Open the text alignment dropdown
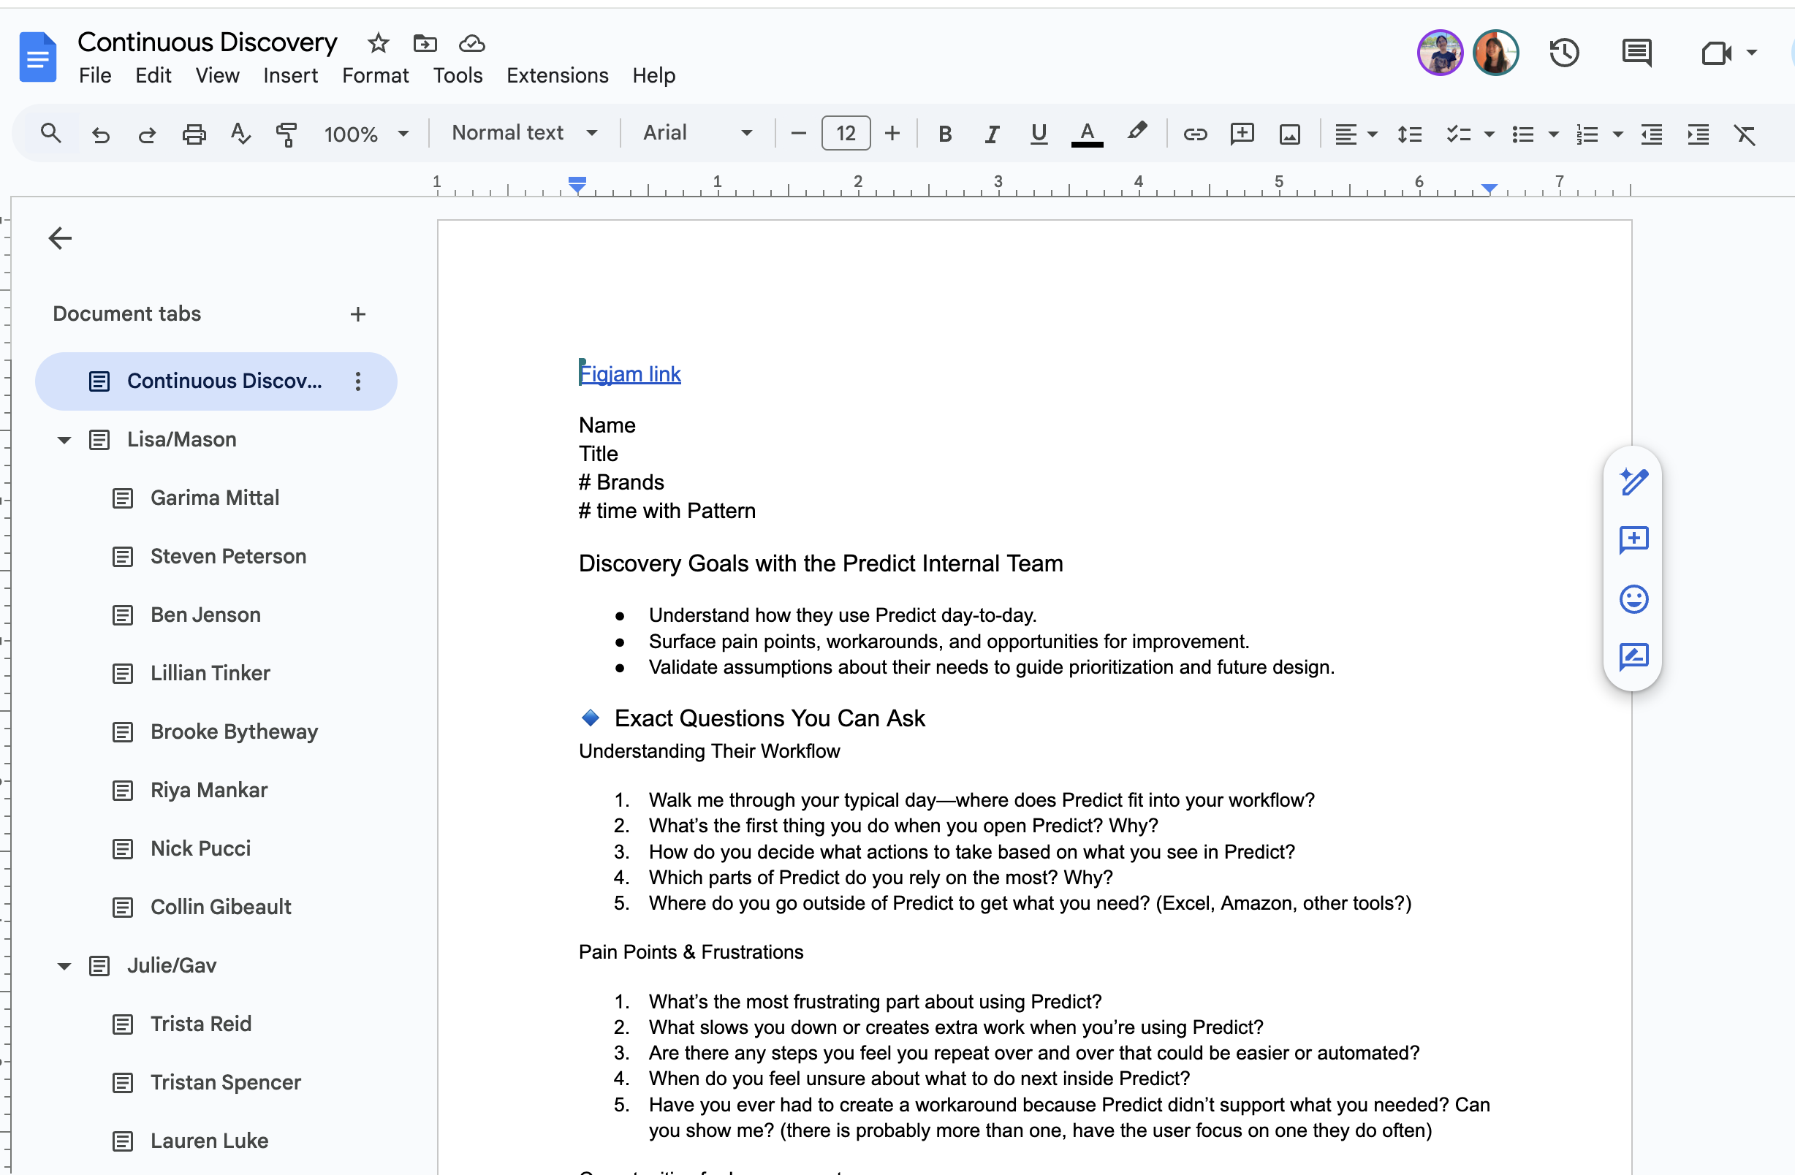Image resolution: width=1795 pixels, height=1175 pixels. coord(1355,134)
